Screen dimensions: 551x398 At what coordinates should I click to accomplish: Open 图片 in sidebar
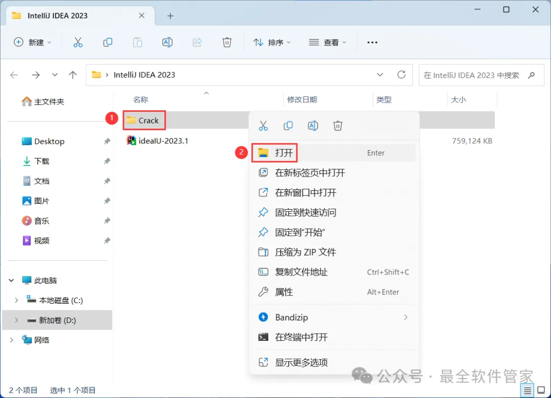pyautogui.click(x=36, y=201)
